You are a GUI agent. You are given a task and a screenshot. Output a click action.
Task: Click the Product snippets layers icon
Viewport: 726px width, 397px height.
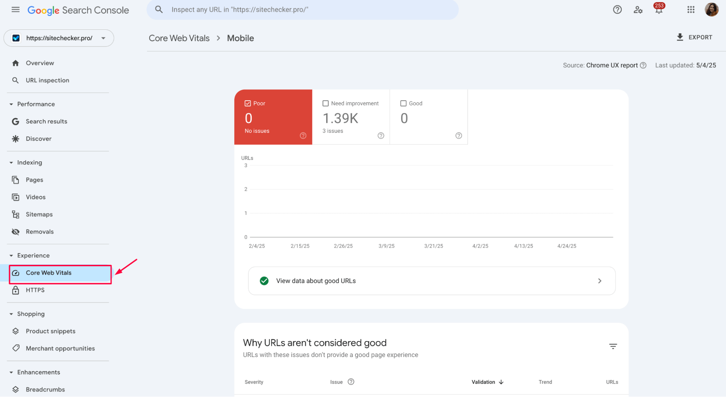[x=15, y=331]
